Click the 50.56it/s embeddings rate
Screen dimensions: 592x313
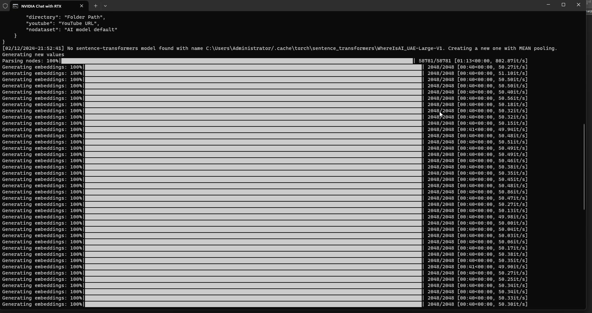click(x=512, y=98)
